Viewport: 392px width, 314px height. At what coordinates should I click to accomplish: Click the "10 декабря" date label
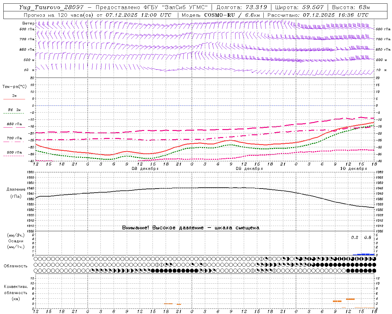(353, 169)
